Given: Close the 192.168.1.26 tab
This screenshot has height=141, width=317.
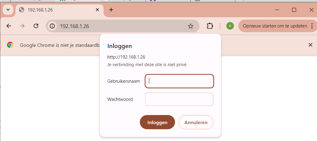Looking at the screenshot, I should (x=97, y=10).
